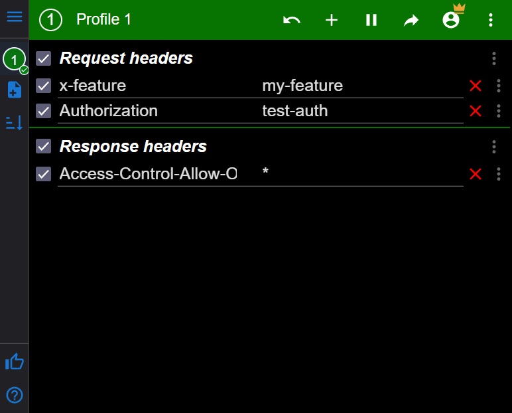Pause header modifications
Viewport: 512px width, 413px height.
click(371, 20)
